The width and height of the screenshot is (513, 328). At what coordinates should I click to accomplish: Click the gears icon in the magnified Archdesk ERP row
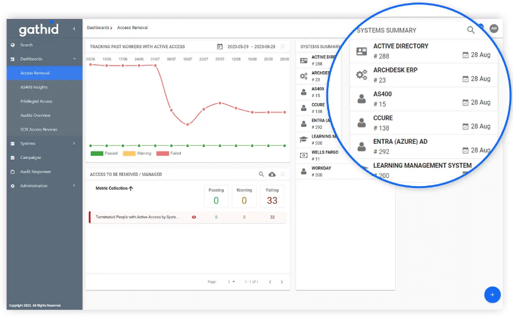pyautogui.click(x=362, y=75)
